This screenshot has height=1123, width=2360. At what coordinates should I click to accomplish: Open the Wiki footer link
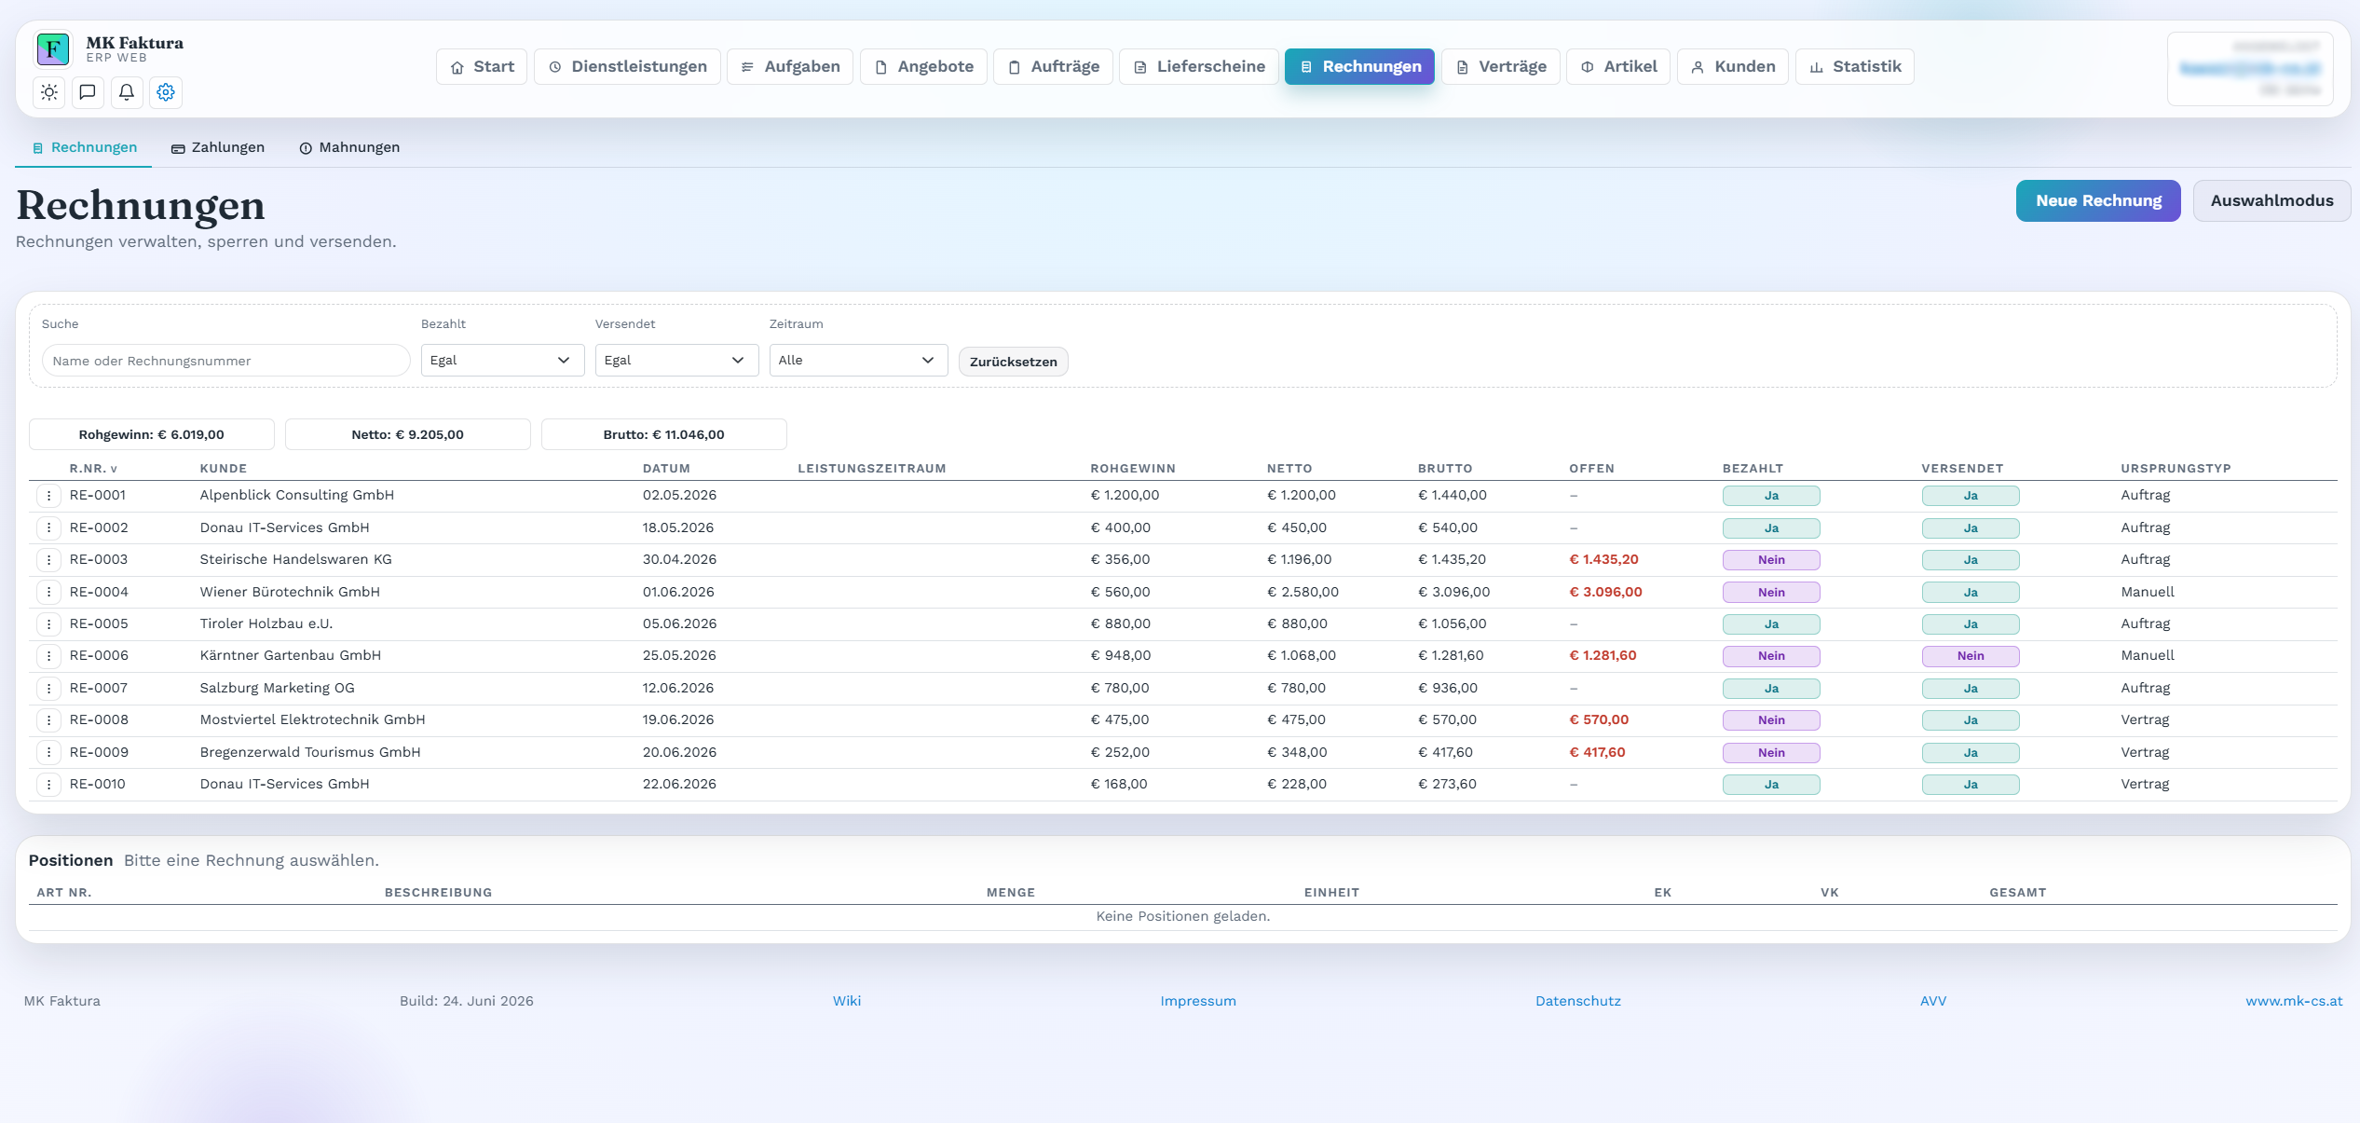coord(847,1001)
